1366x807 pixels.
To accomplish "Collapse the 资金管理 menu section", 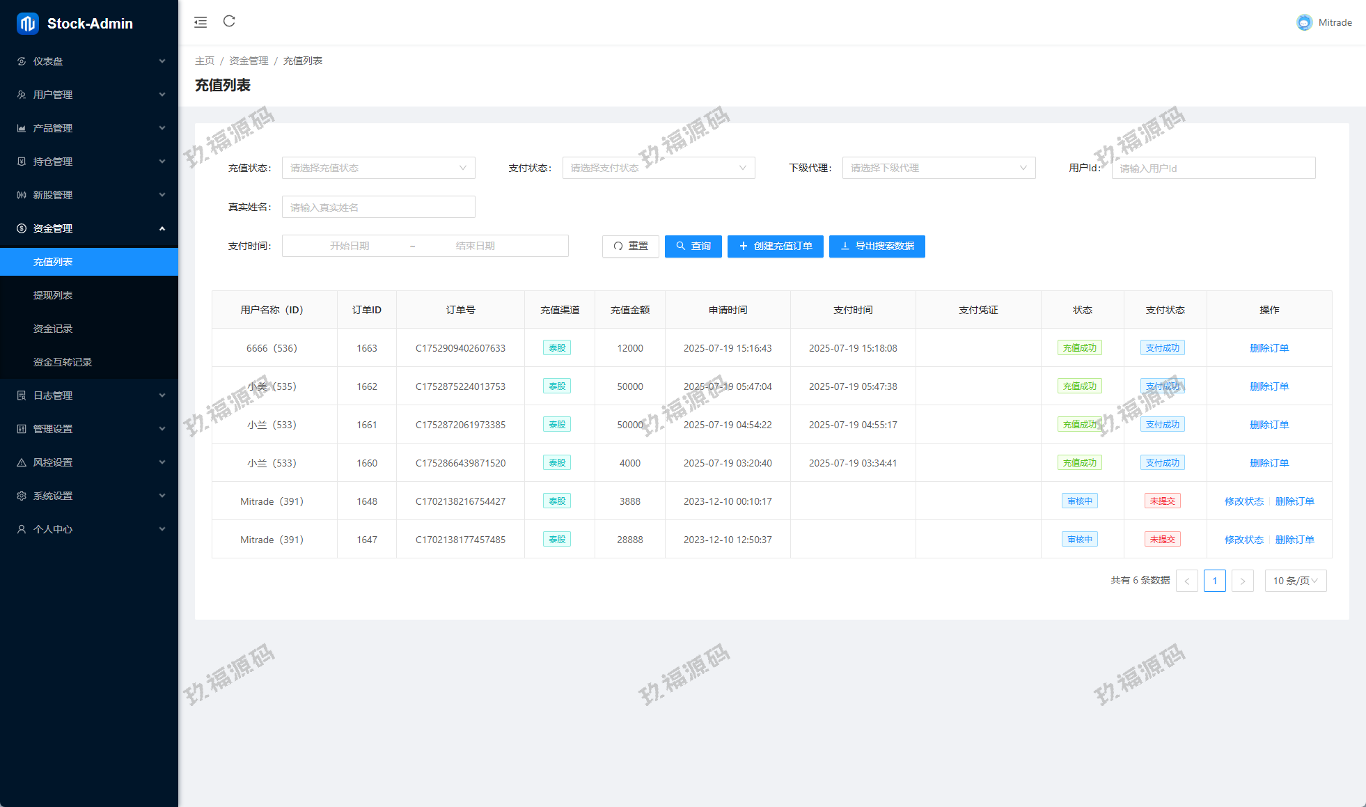I will pos(89,228).
